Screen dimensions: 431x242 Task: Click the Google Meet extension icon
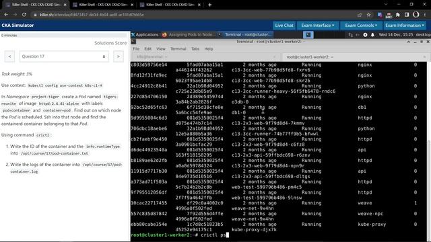(389, 15)
